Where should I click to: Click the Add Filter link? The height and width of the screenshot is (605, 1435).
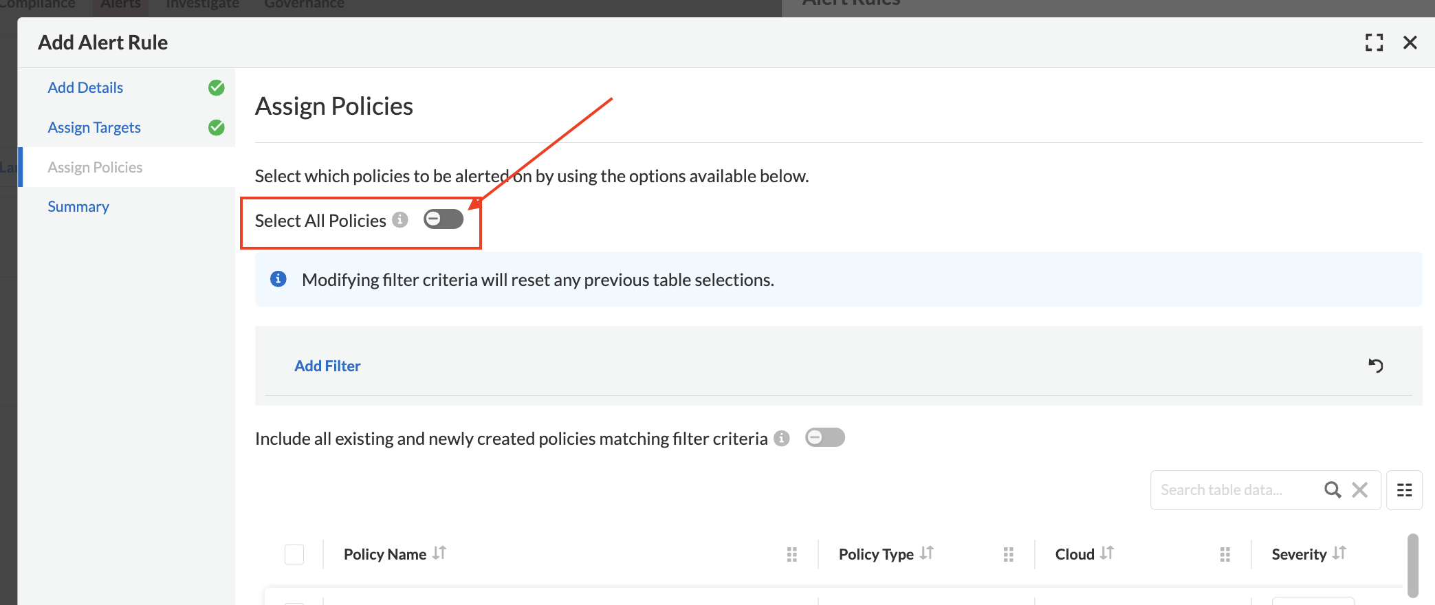click(327, 366)
